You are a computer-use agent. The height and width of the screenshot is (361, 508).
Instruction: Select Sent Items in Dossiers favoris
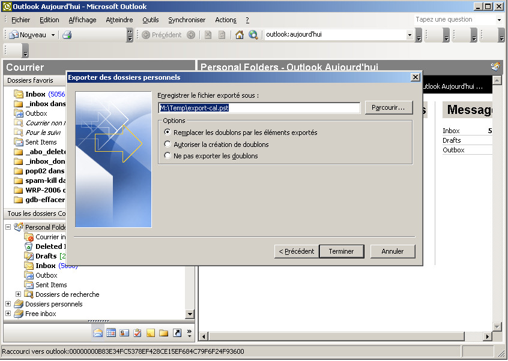coord(35,142)
